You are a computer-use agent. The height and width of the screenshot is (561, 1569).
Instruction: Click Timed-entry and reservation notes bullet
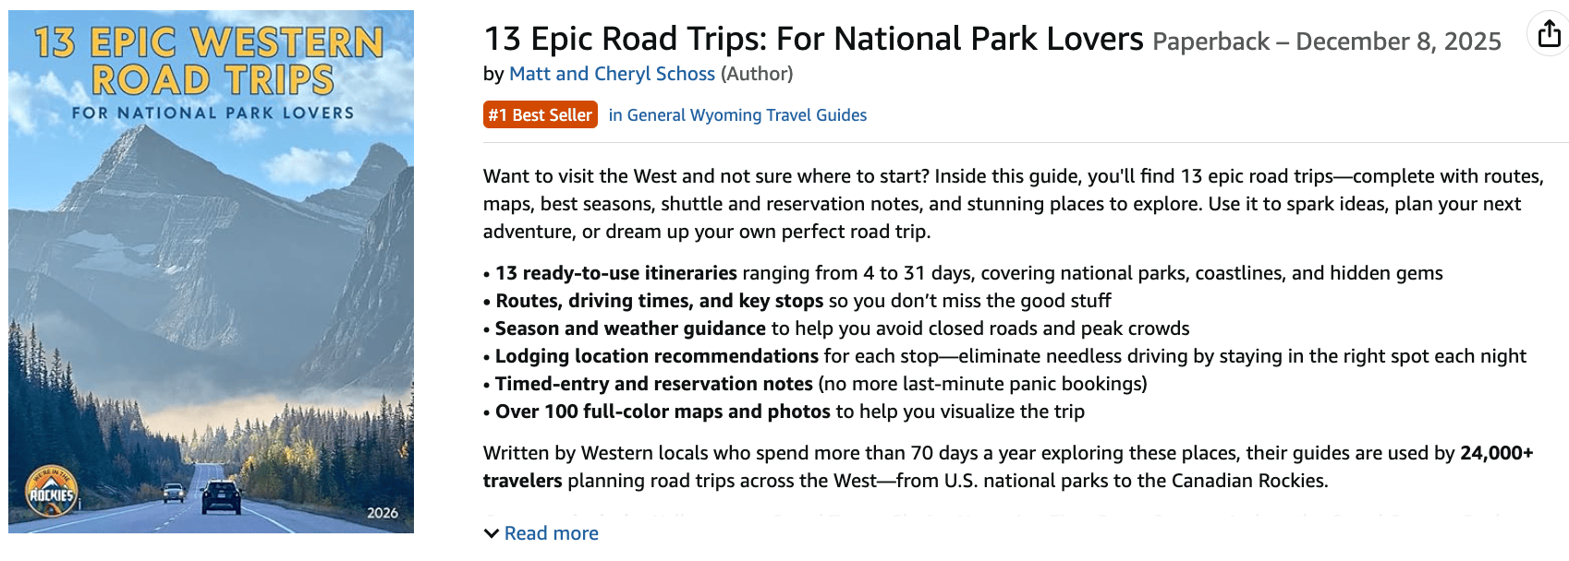653,384
